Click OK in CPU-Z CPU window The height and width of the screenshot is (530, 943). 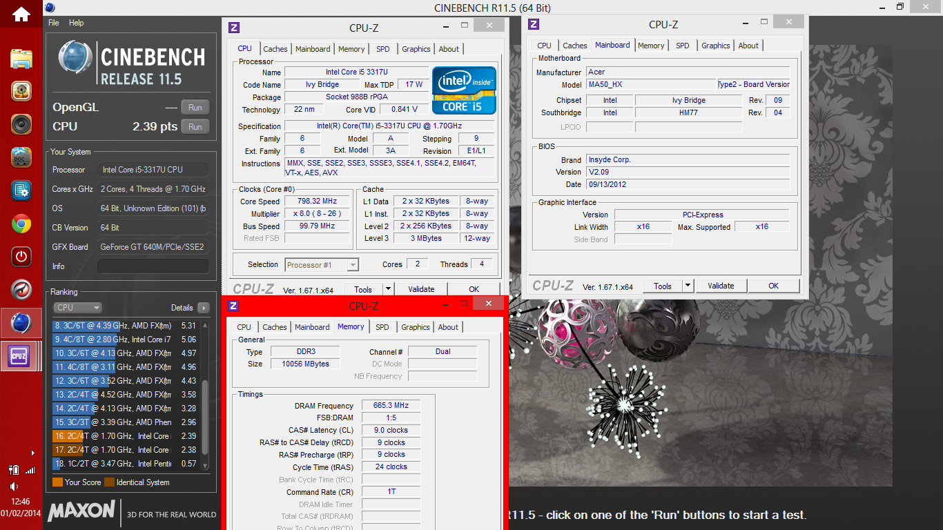tap(474, 290)
